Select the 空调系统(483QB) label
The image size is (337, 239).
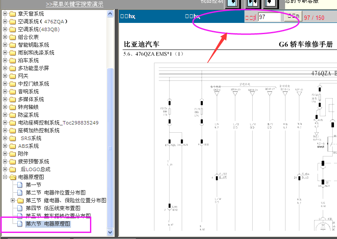click(x=39, y=29)
